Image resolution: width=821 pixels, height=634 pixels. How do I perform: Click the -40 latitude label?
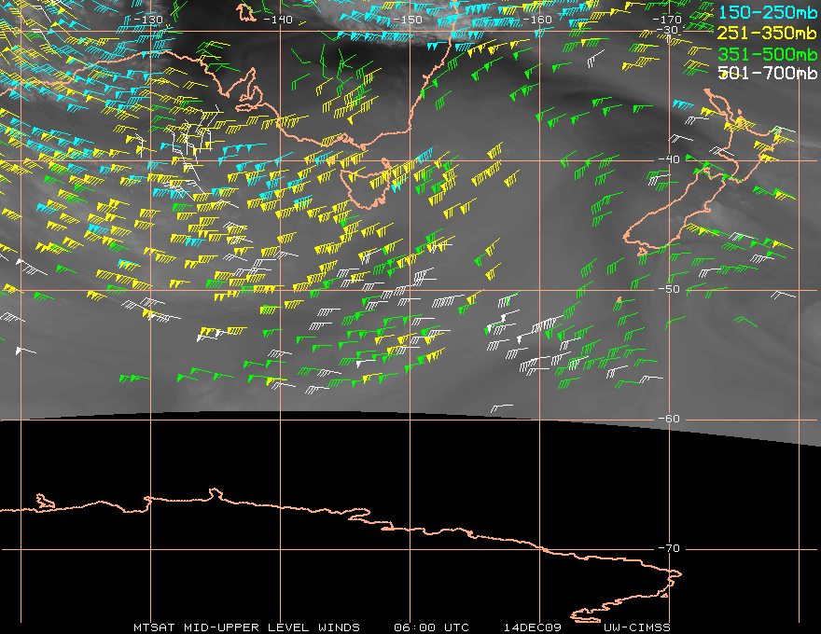pyautogui.click(x=668, y=159)
